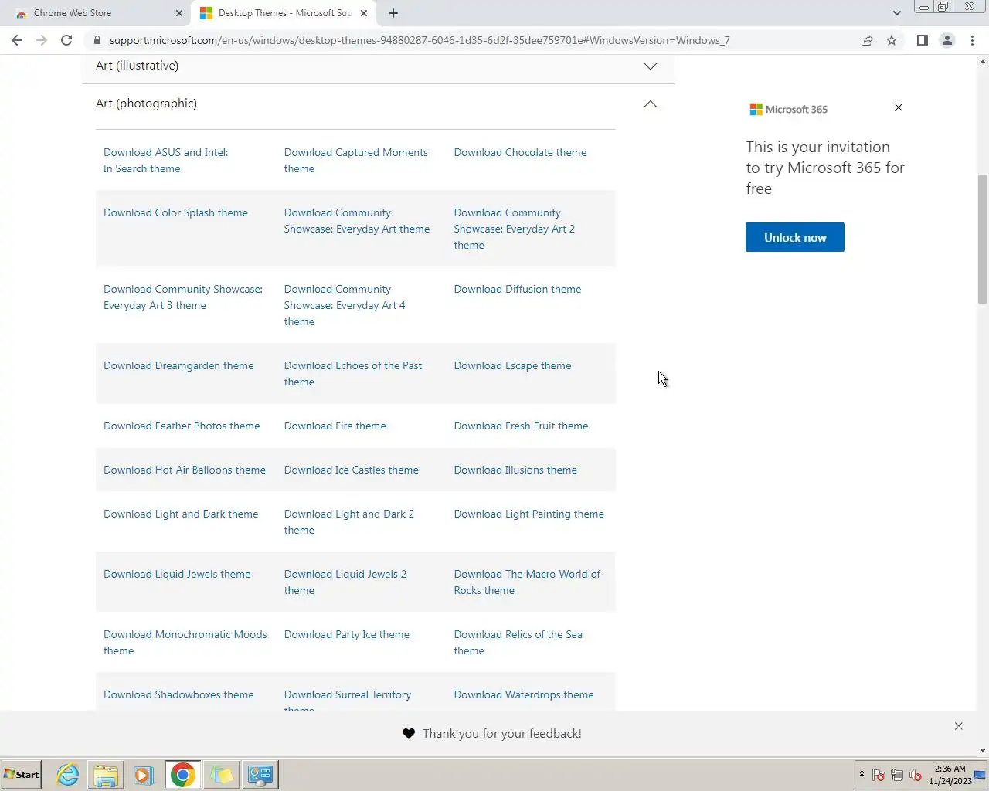Open Windows Media Player taskbar icon
Screen dimensions: 989x791
tap(144, 775)
